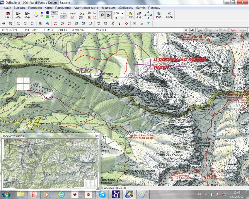The width and height of the screenshot is (249, 199).
Task: Click the magnifier zoom tool button
Action: (102, 15)
